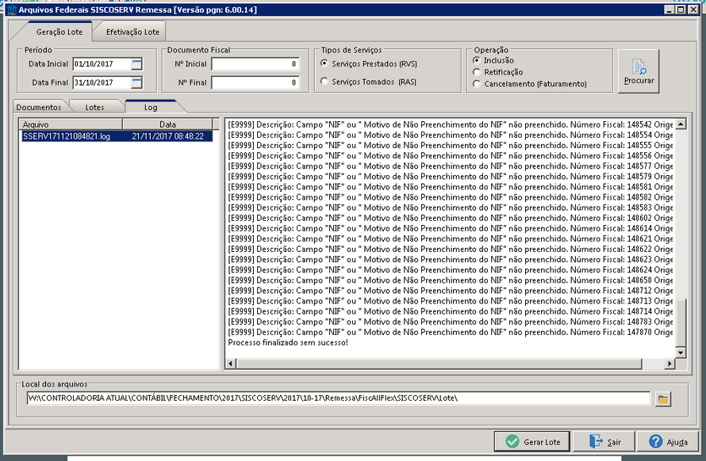The image size is (706, 461).
Task: Click the Sair button
Action: 604,442
